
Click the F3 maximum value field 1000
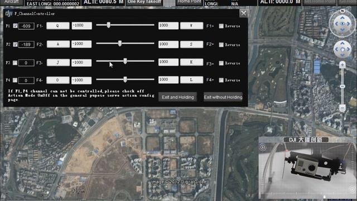pyautogui.click(x=168, y=62)
